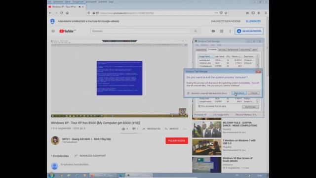Viewport: 316px width, 178px height.
Task: Open the Windows 98 Blue Screen thumbnail
Action: (x=206, y=165)
